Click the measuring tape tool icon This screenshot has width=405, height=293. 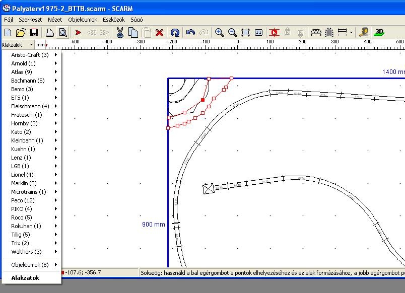[364, 33]
